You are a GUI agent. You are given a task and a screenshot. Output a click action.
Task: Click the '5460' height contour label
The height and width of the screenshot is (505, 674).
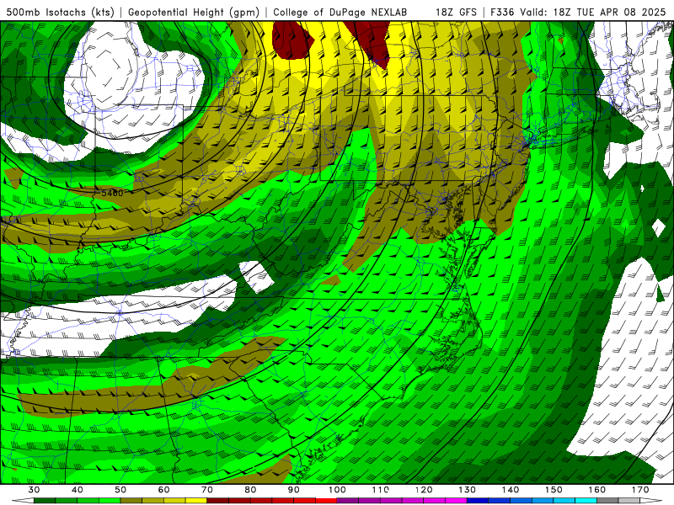click(112, 194)
